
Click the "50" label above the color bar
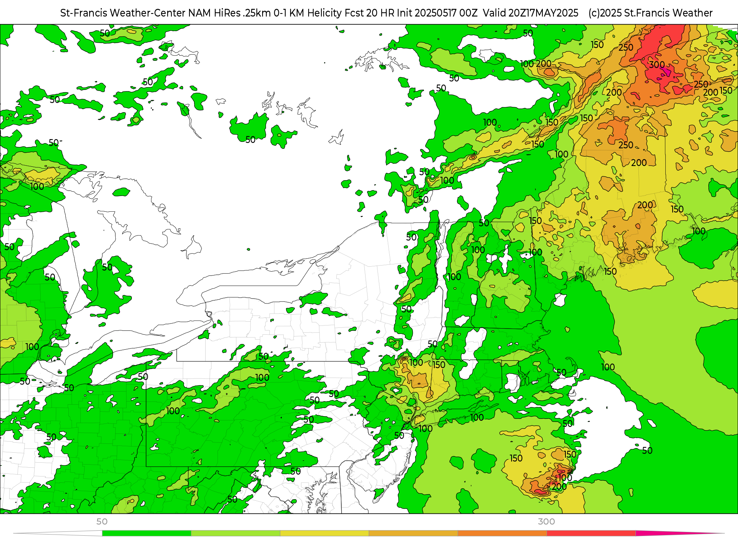102,521
